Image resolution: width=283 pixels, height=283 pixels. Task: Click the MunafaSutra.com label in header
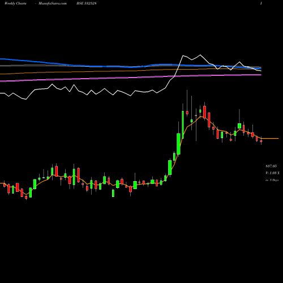pos(53,3)
